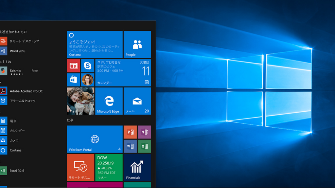Select Adobe Acrobat Pro DC in app list
This screenshot has width=335, height=188.
[x=26, y=91]
